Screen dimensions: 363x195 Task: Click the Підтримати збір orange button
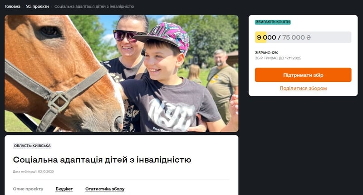point(303,75)
